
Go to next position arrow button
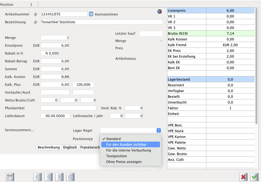click(59, 177)
